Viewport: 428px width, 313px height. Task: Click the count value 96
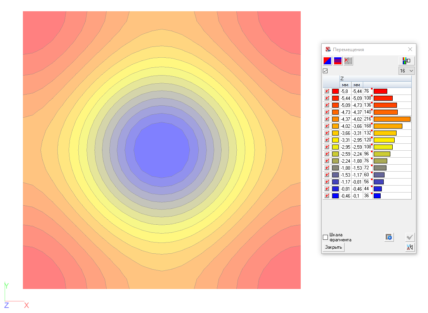[x=366, y=154]
